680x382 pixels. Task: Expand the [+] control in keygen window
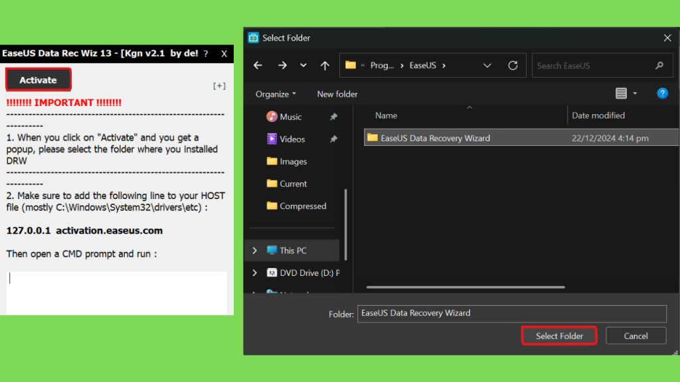click(219, 86)
